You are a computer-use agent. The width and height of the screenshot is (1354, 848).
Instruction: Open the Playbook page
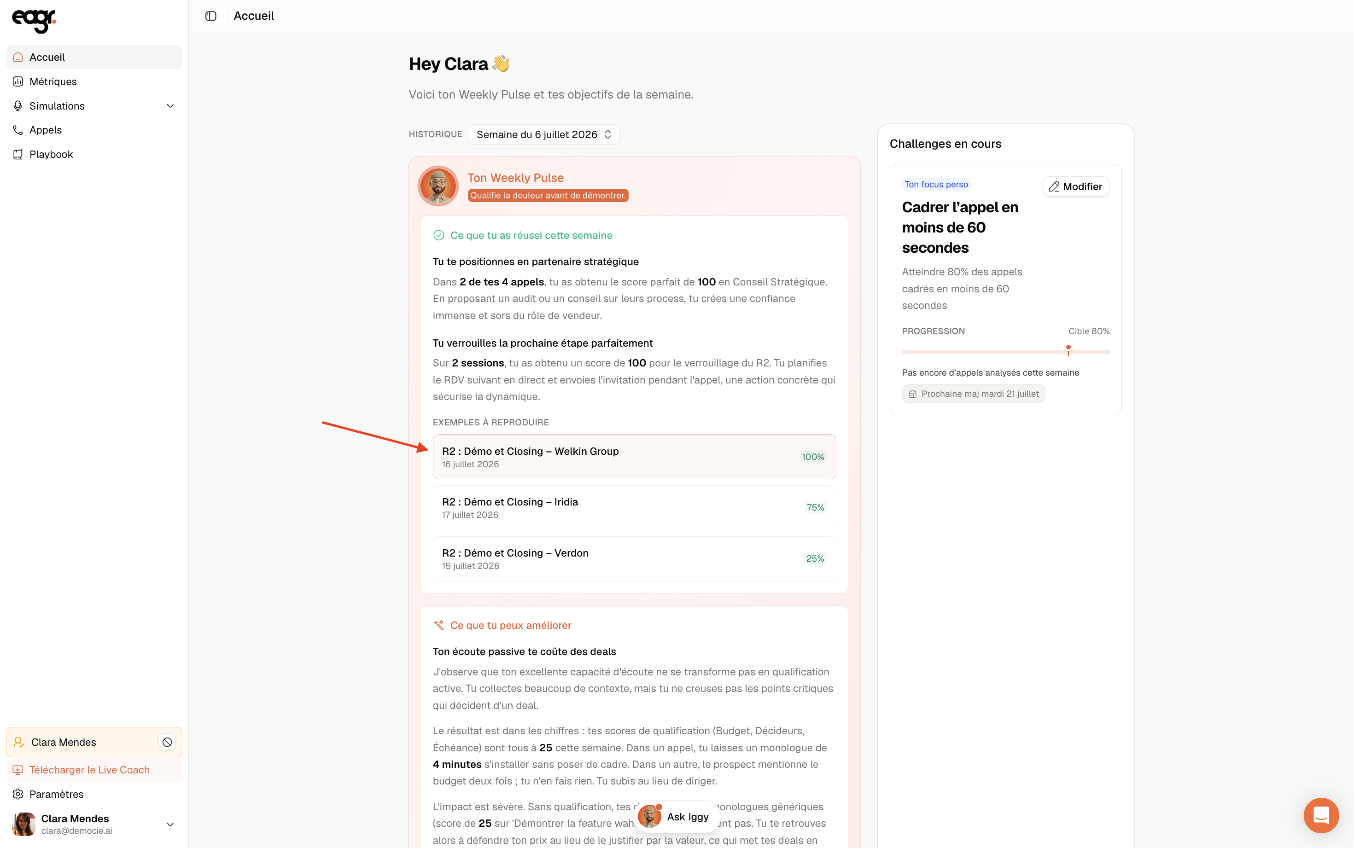[93, 154]
